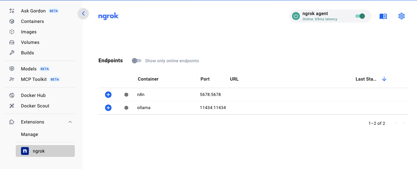Sort by Last Started column arrow
417x169 pixels.
point(384,79)
